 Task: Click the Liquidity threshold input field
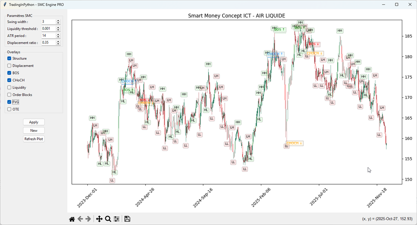pyautogui.click(x=49, y=29)
